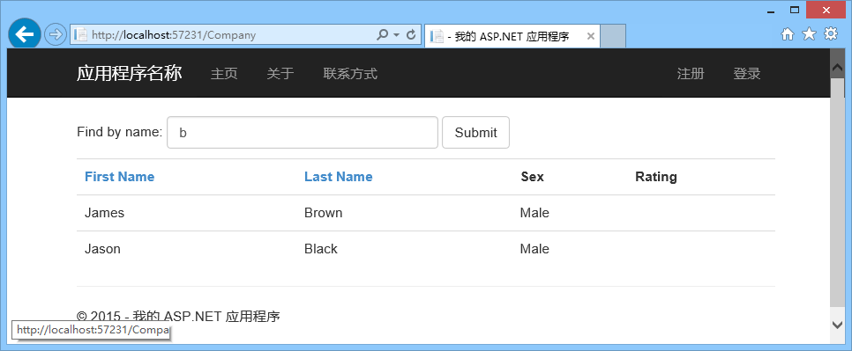Click the © 2015 footer text
The width and height of the screenshot is (852, 351).
[178, 317]
